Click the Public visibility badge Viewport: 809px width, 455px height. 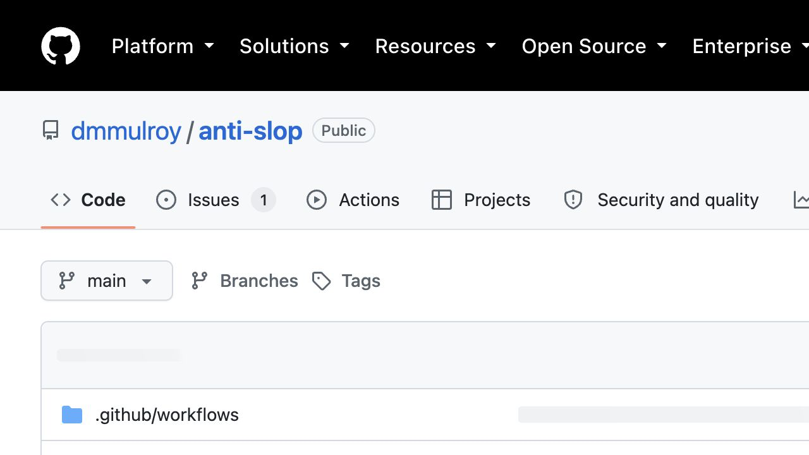344,130
